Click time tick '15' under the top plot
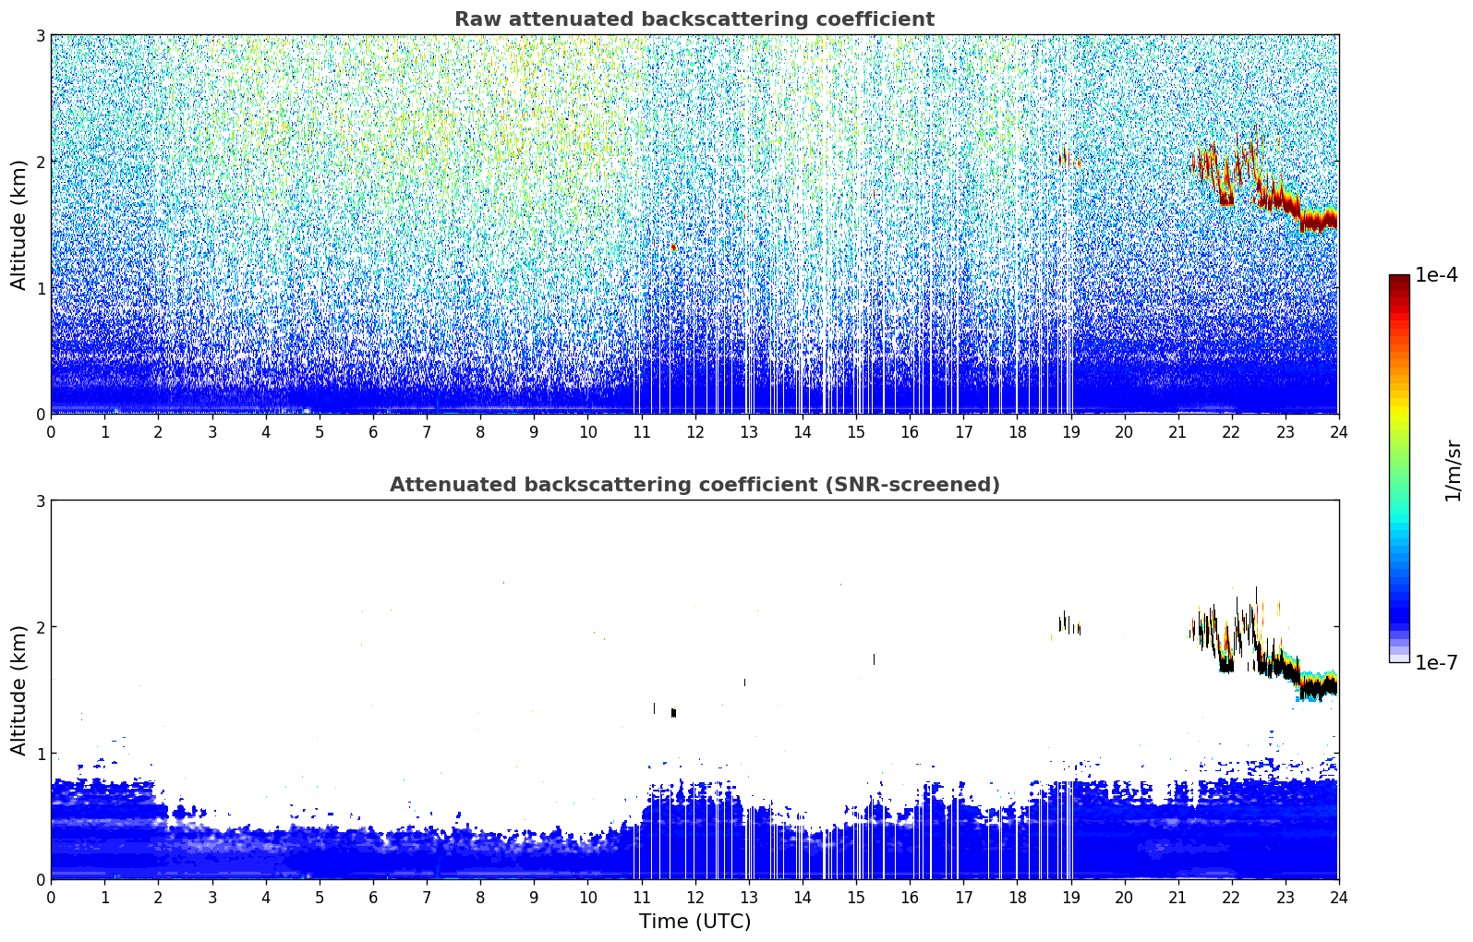The image size is (1473, 942). coord(856,431)
